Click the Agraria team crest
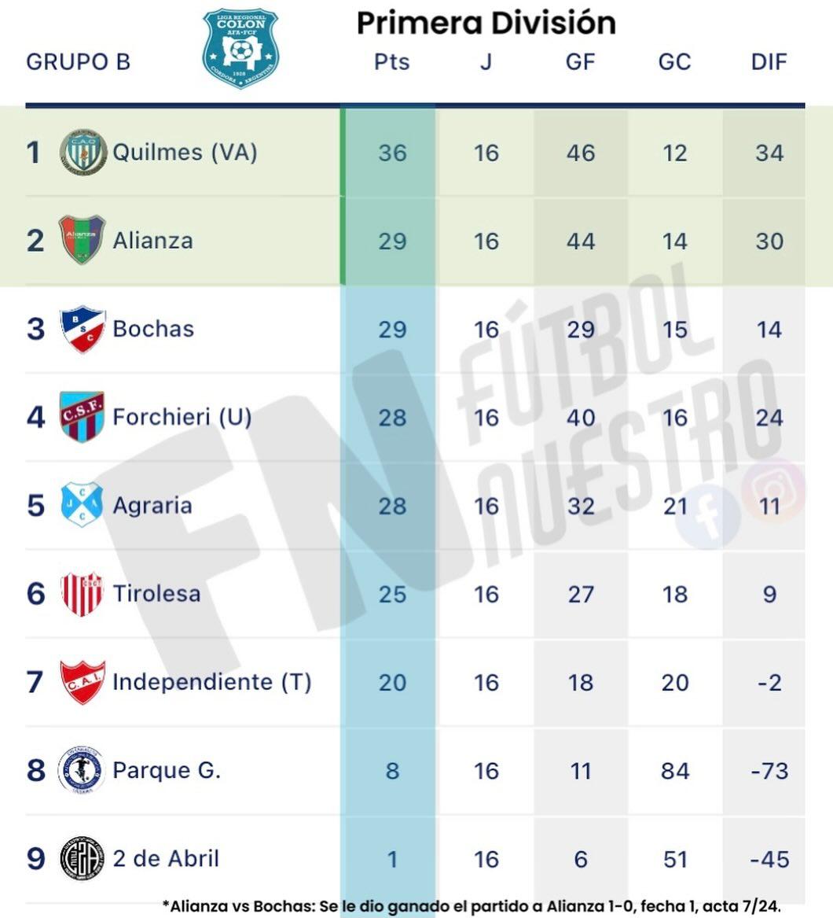 (83, 505)
